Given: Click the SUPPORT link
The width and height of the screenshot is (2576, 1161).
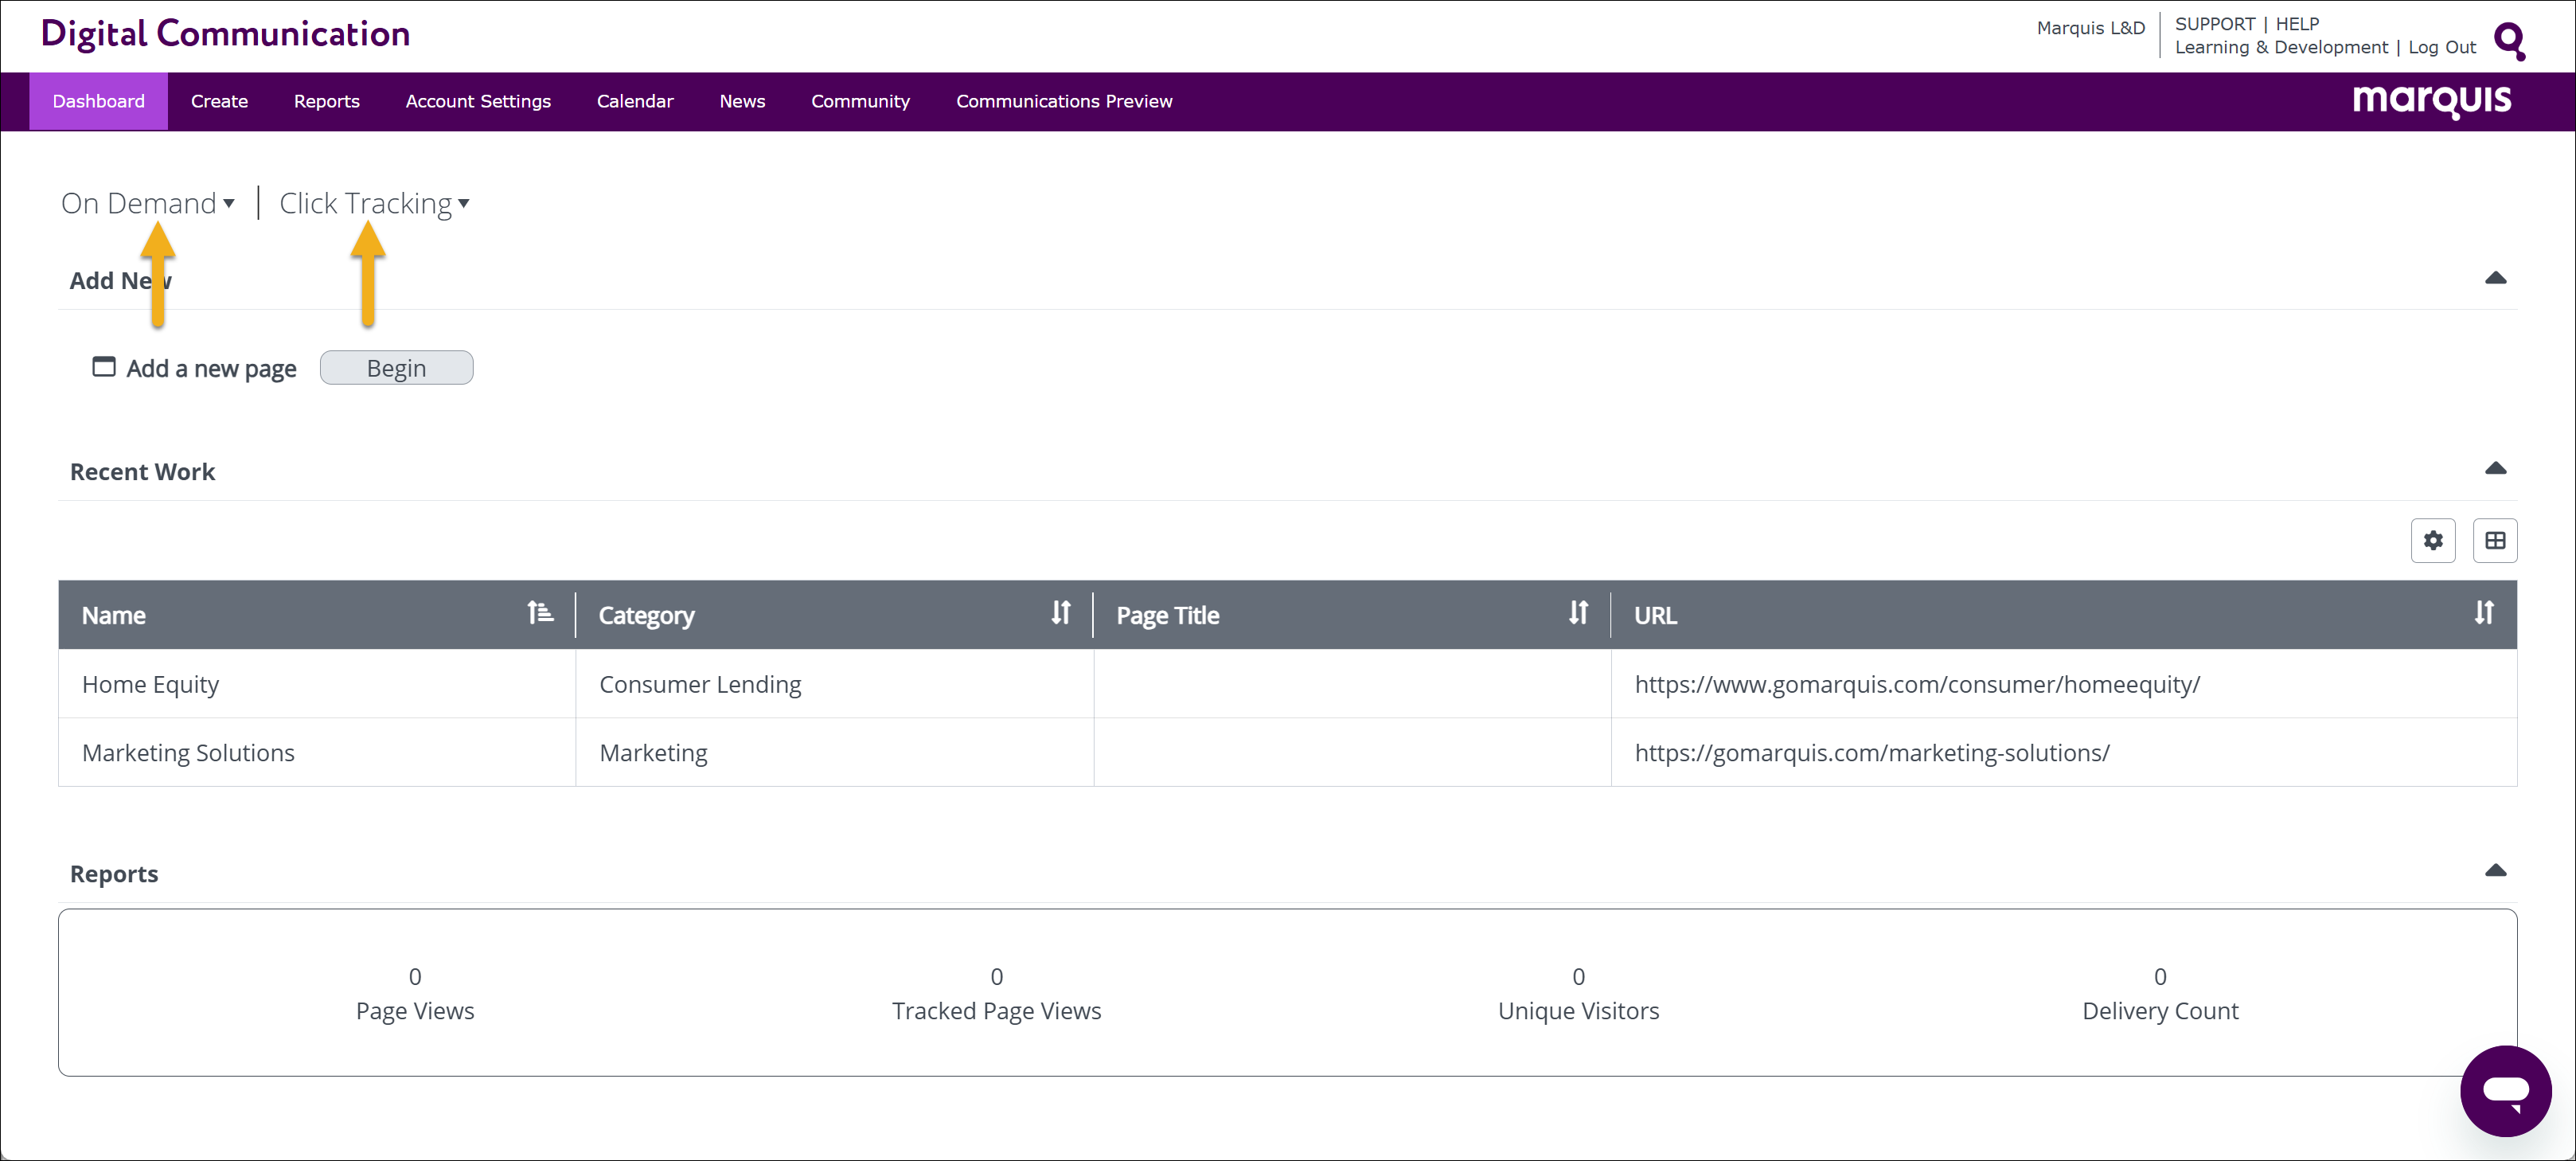Looking at the screenshot, I should 2215,23.
